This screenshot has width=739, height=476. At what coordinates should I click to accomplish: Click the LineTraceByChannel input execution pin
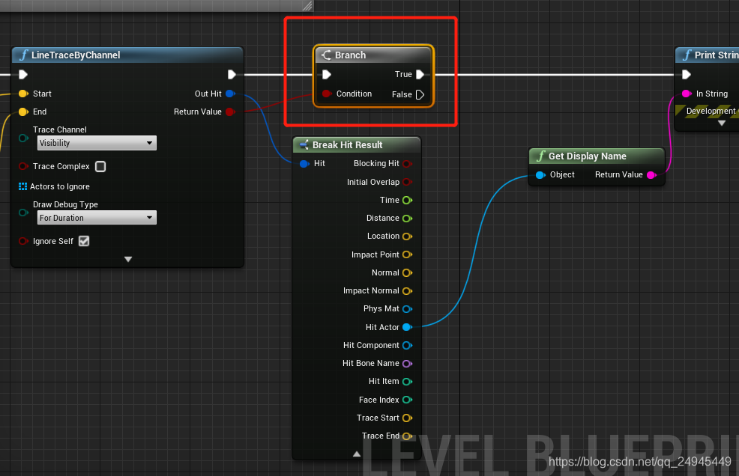click(x=23, y=74)
